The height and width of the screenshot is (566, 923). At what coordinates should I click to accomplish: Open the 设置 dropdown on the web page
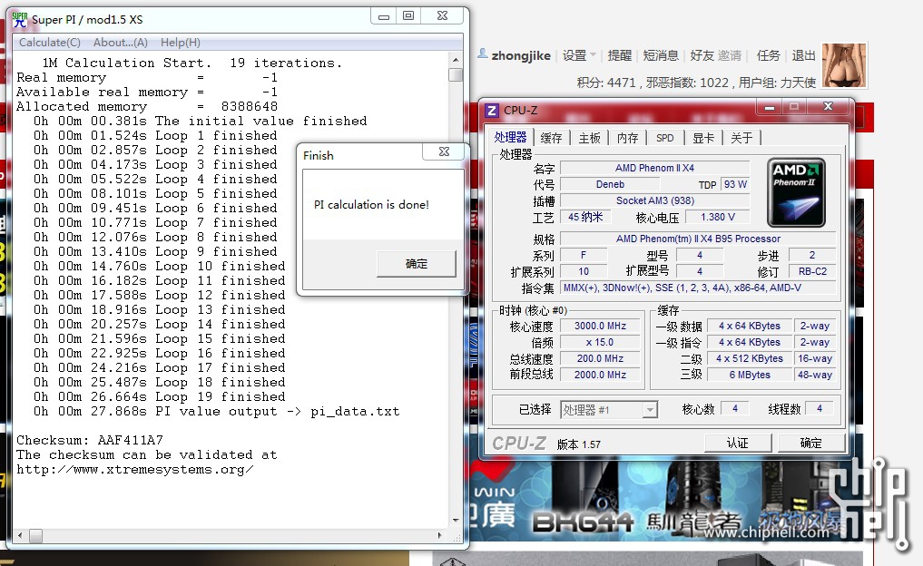coord(579,55)
